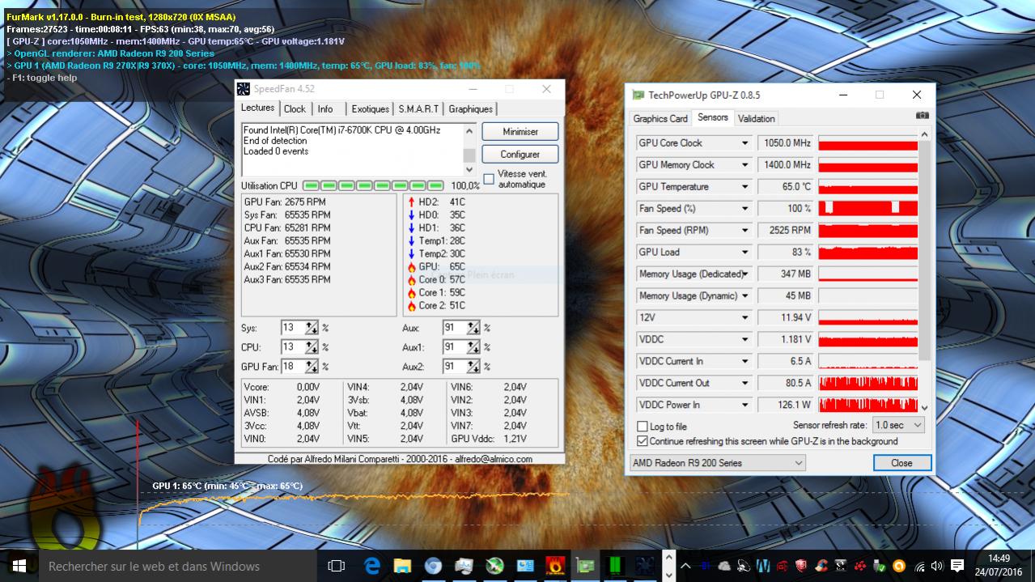Enable the Log to file checkbox

[643, 427]
